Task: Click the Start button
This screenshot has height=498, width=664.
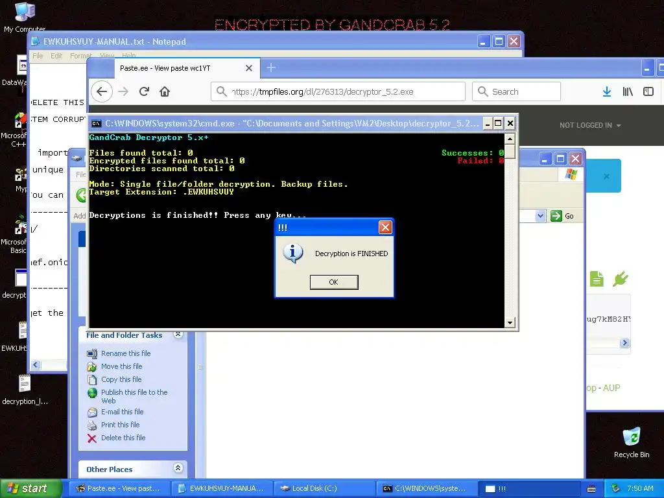Action: click(x=30, y=489)
